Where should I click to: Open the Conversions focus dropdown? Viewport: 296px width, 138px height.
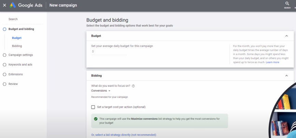[x=101, y=91]
